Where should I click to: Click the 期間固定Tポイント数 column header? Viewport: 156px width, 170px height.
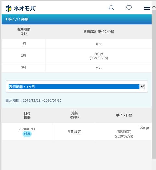click(99, 31)
